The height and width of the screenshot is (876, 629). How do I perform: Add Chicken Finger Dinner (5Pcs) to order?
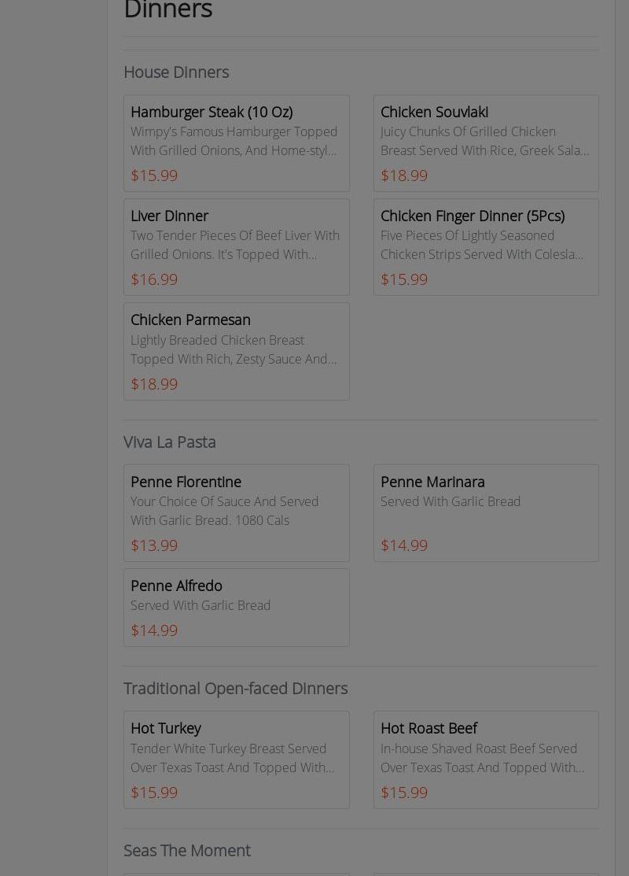click(x=472, y=216)
